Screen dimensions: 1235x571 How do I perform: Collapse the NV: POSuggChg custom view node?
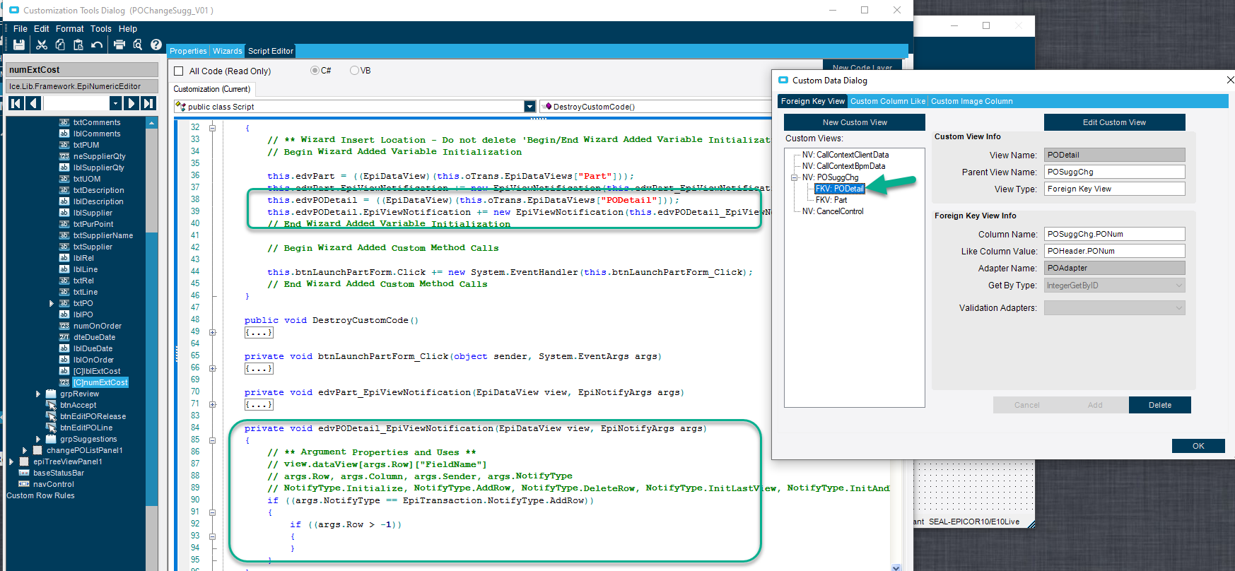coord(795,177)
